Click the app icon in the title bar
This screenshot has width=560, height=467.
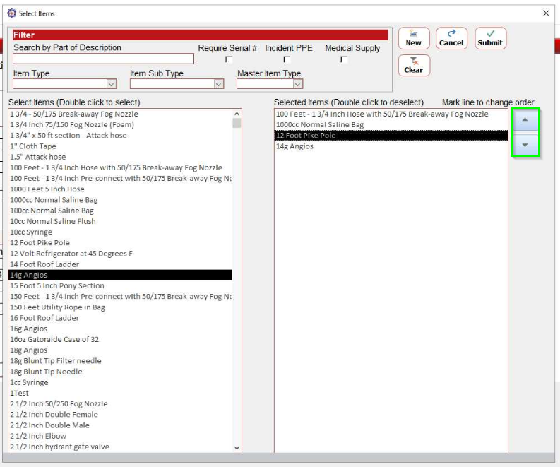[x=11, y=13]
